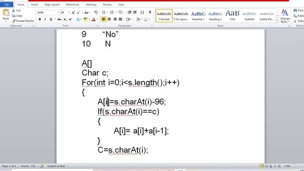Expand the Styles gallery with the More arrow
This screenshot has height=171, width=304.
click(x=277, y=20)
